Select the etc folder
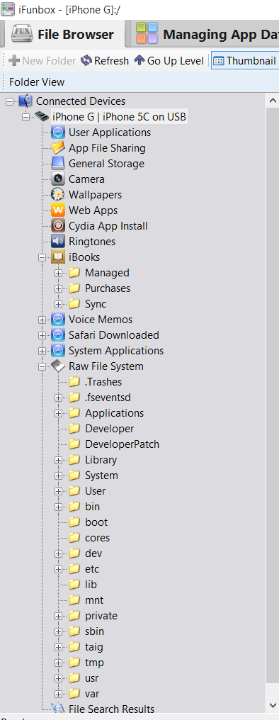 (92, 569)
